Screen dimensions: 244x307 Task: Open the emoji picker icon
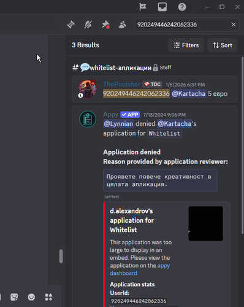coord(31,297)
